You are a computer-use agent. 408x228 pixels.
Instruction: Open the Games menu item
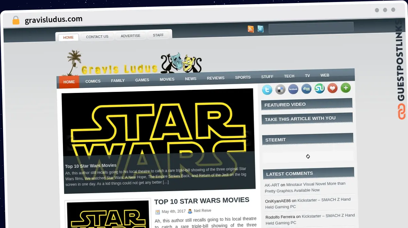(x=142, y=80)
